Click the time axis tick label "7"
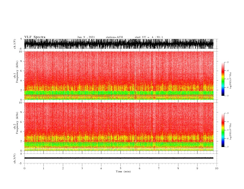 click(159, 168)
